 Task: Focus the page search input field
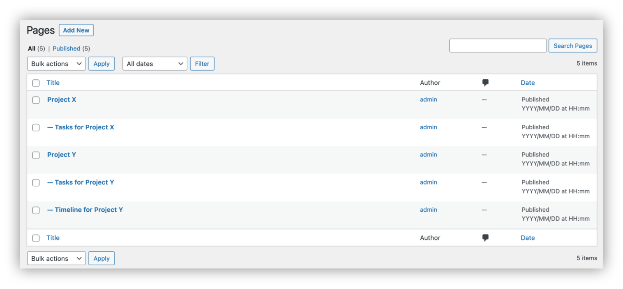click(x=498, y=46)
